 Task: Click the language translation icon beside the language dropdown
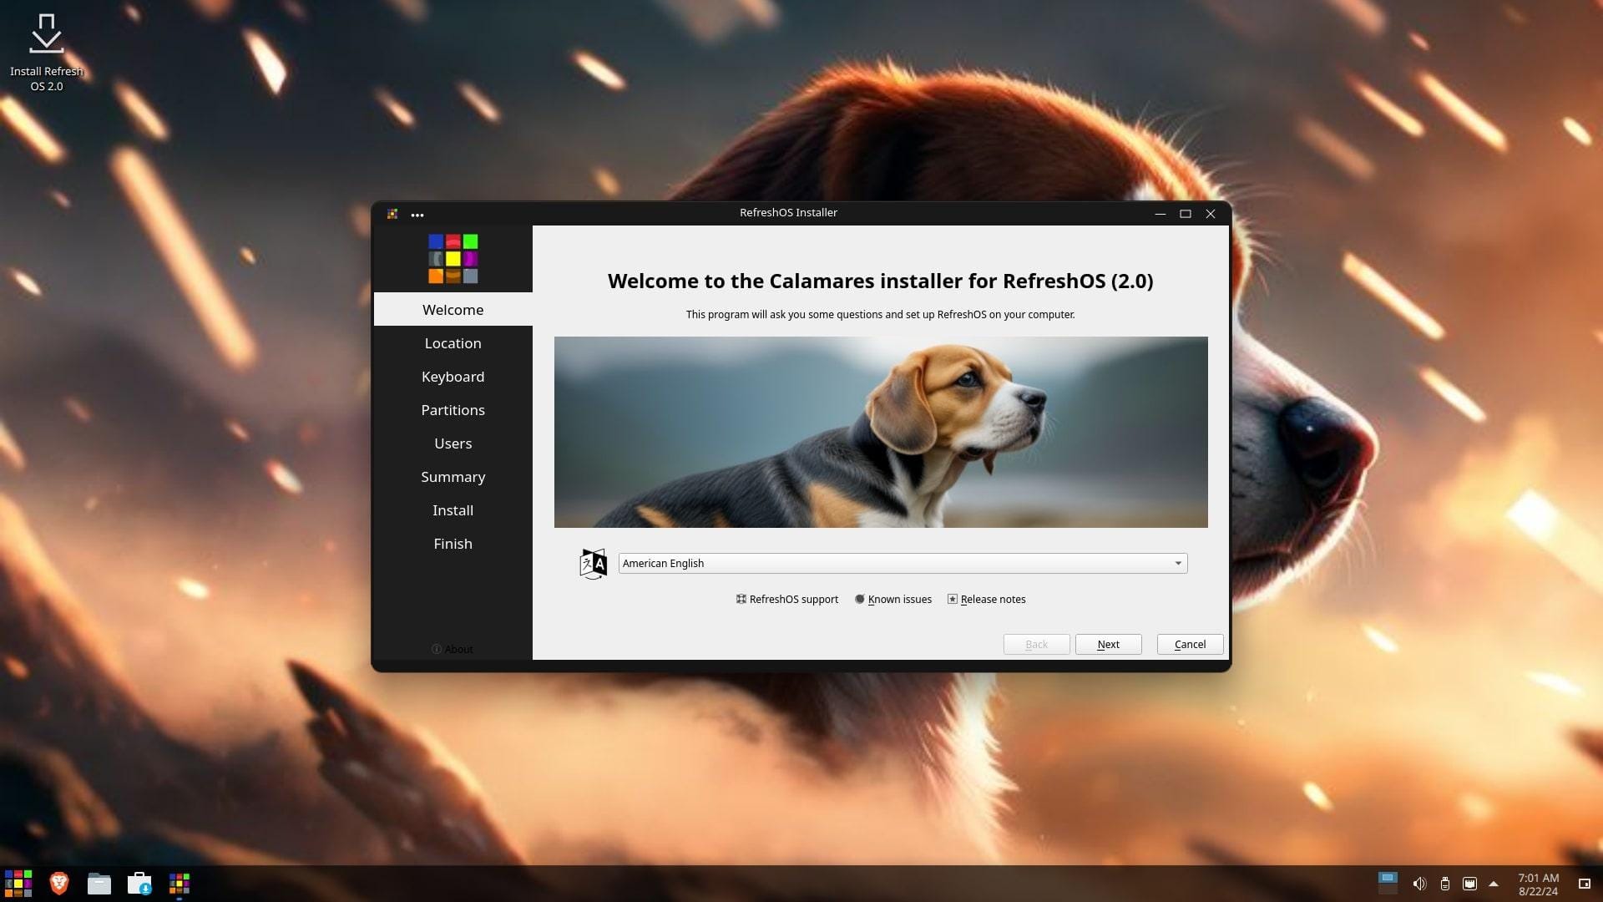tap(593, 564)
